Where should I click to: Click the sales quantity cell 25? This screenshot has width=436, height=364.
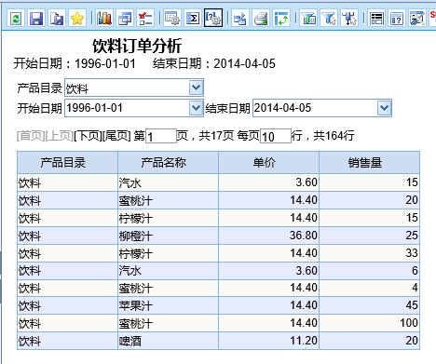pos(369,236)
